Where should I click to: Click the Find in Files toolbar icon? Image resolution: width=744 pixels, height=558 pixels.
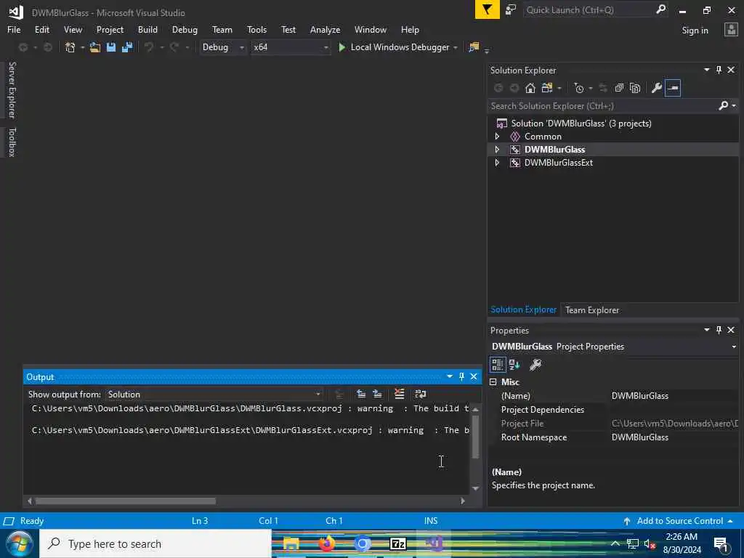coord(474,47)
